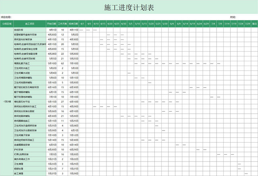Click end date 7月22日 cell
258x176 pixels.
[73, 159]
